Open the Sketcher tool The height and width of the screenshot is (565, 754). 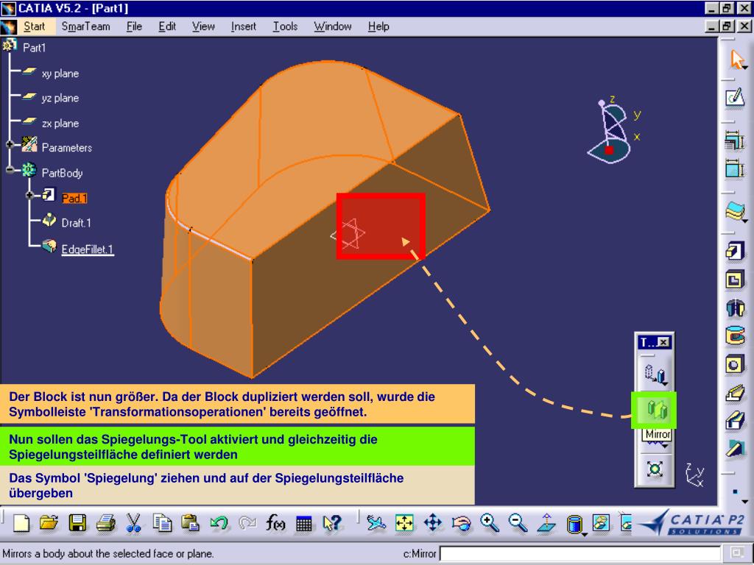[735, 98]
